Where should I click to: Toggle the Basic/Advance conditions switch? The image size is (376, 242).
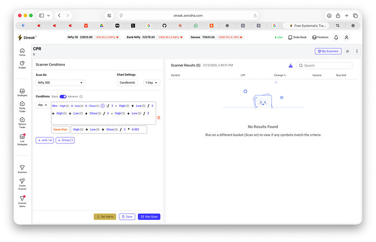pos(63,96)
